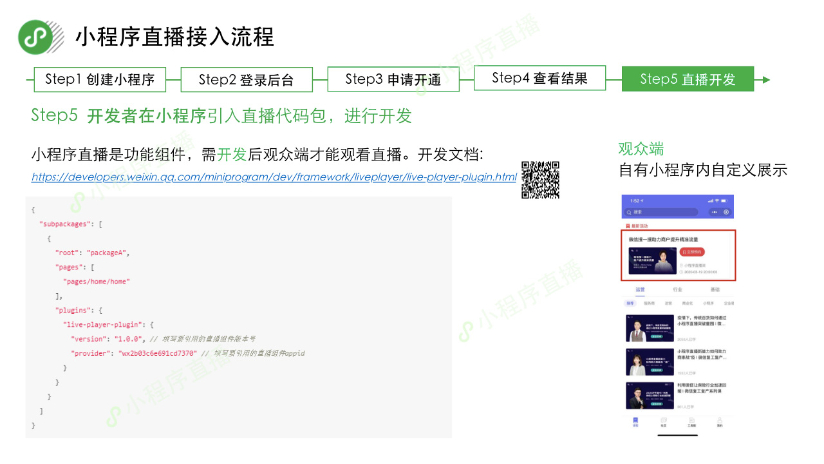Select the Step1 创建小程序 box

pyautogui.click(x=100, y=79)
